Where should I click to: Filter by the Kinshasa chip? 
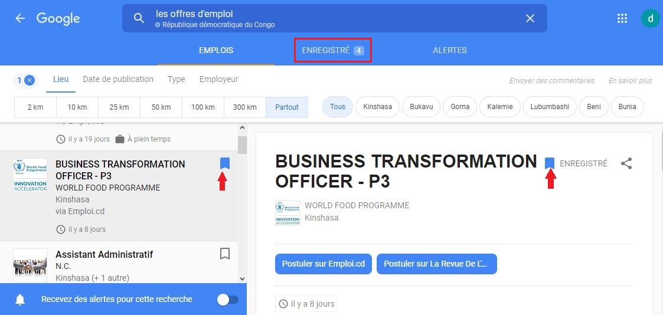pos(378,107)
